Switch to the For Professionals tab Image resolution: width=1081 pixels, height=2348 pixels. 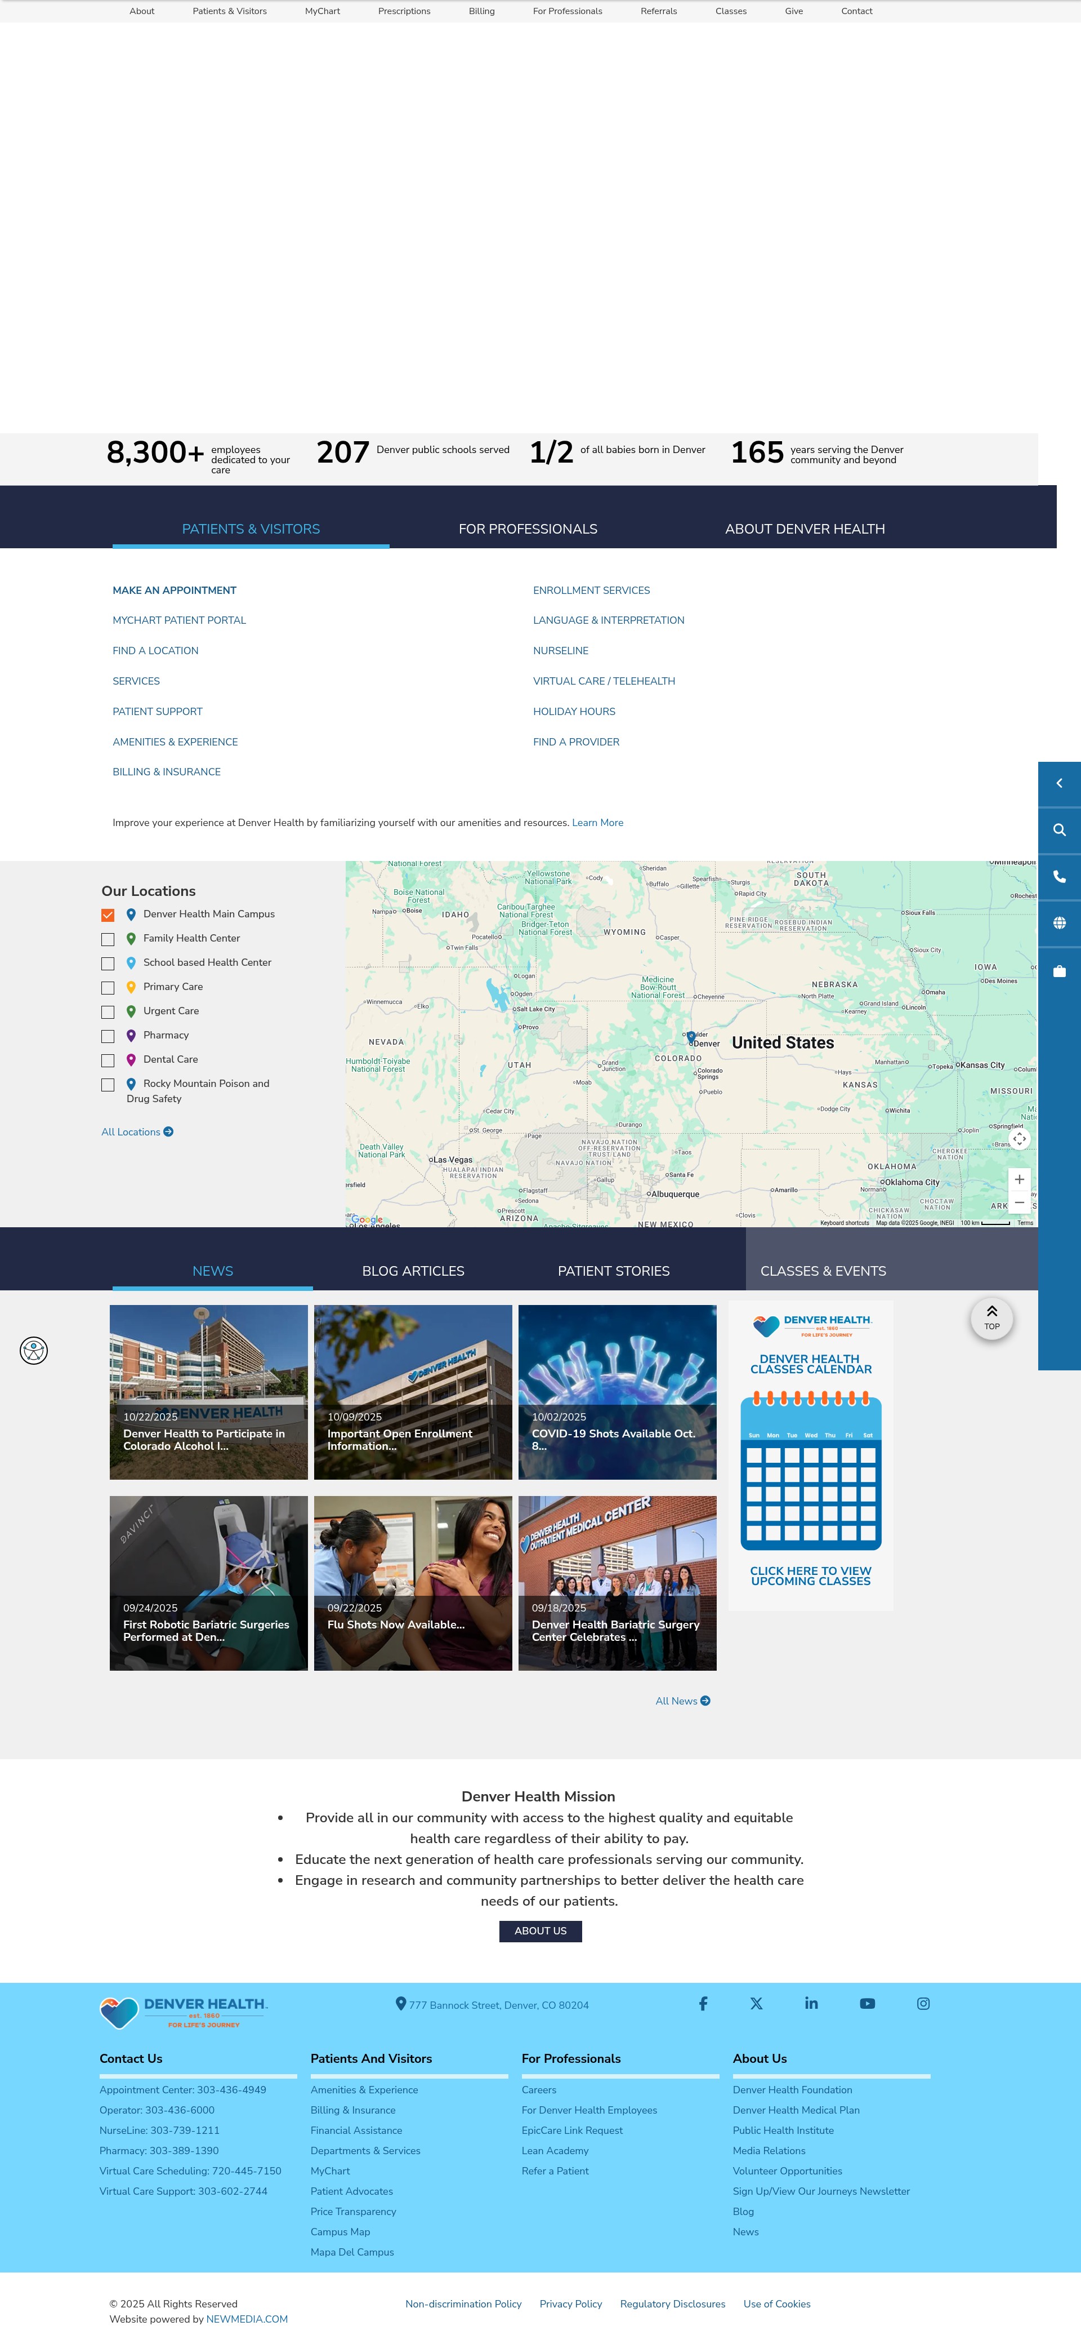pos(528,529)
